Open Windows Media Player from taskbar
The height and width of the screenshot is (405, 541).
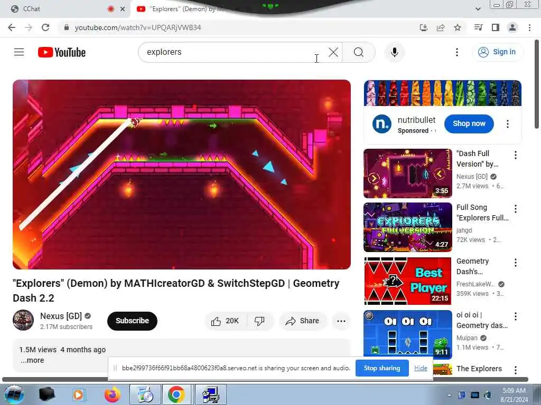tap(78, 394)
